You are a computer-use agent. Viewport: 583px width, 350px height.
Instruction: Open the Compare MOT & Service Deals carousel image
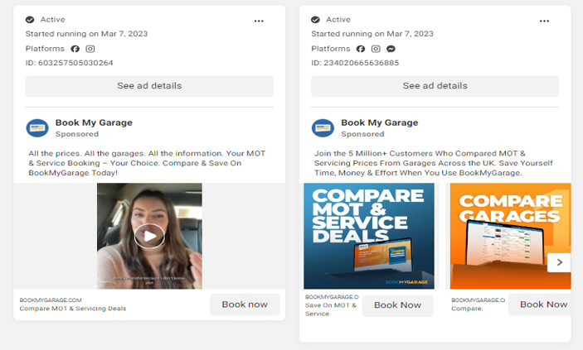pos(369,236)
